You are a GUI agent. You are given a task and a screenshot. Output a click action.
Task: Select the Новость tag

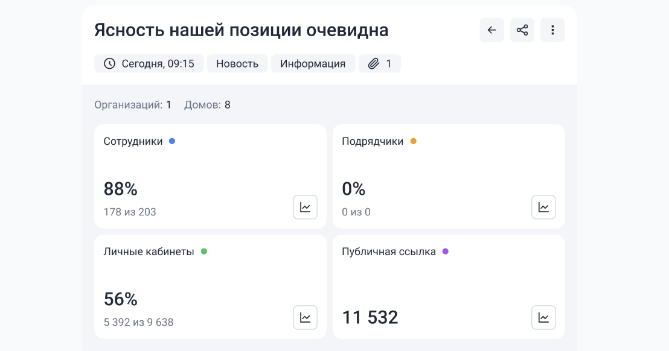(x=237, y=63)
